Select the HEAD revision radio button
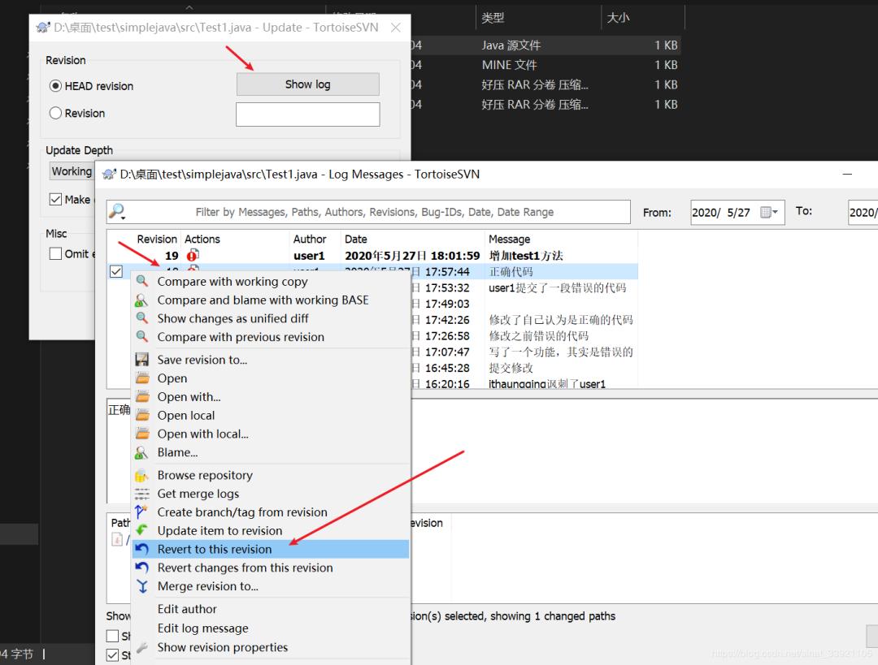 click(x=55, y=86)
